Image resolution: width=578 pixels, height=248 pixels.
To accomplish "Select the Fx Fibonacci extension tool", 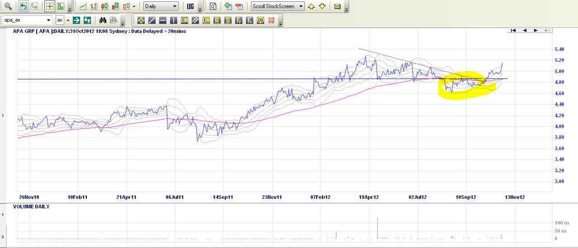I will tap(249, 20).
